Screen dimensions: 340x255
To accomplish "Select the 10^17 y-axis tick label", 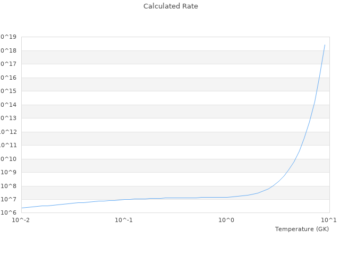I will click(8, 64).
